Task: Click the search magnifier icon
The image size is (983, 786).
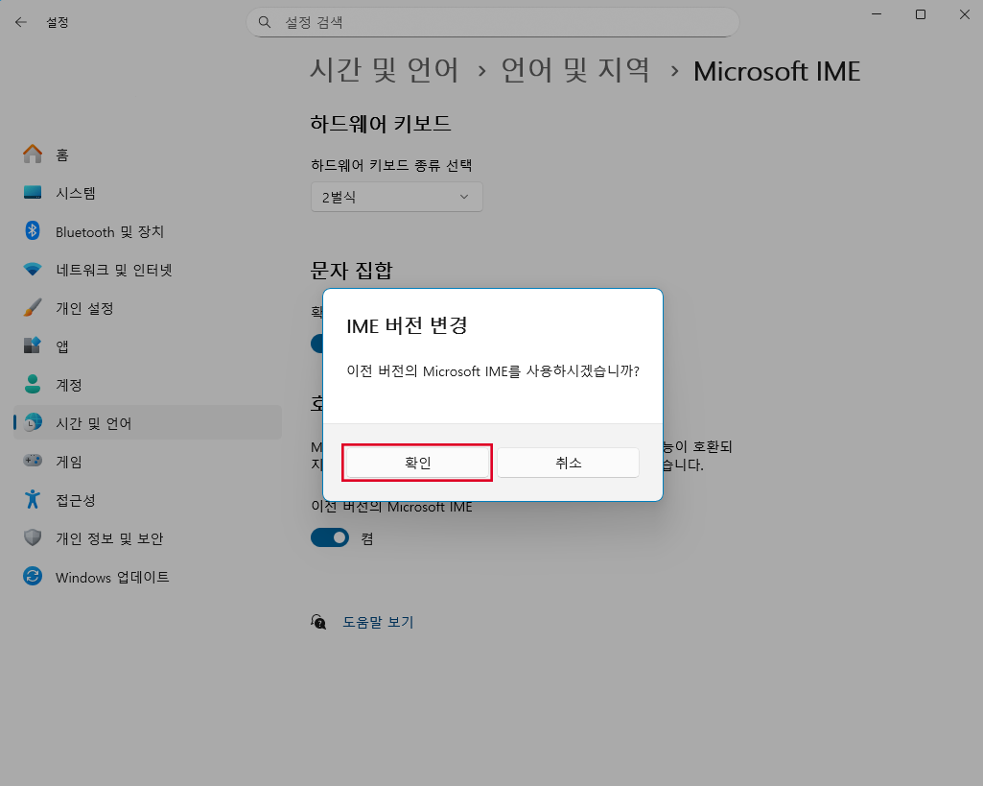Action: pyautogui.click(x=265, y=23)
